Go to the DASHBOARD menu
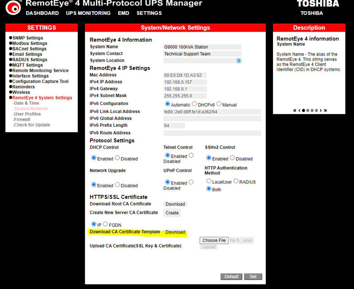This screenshot has height=289, width=354. pos(42,13)
